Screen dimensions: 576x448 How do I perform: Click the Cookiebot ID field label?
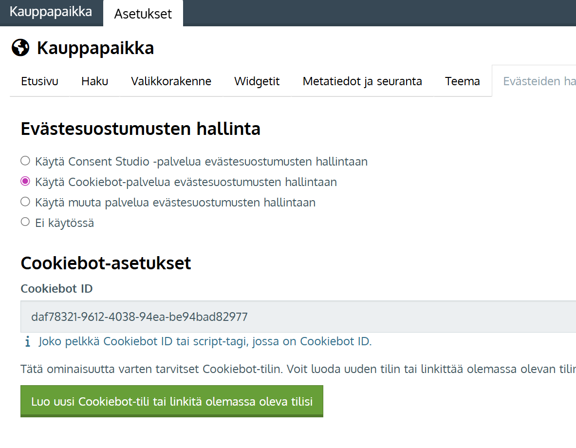pos(56,288)
